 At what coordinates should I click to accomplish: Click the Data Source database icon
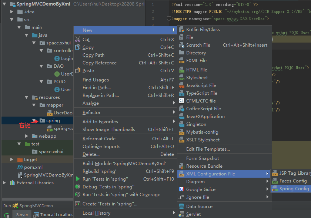(181, 206)
